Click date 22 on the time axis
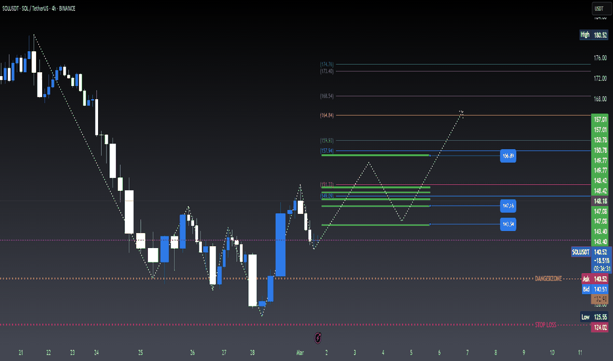 click(49, 352)
